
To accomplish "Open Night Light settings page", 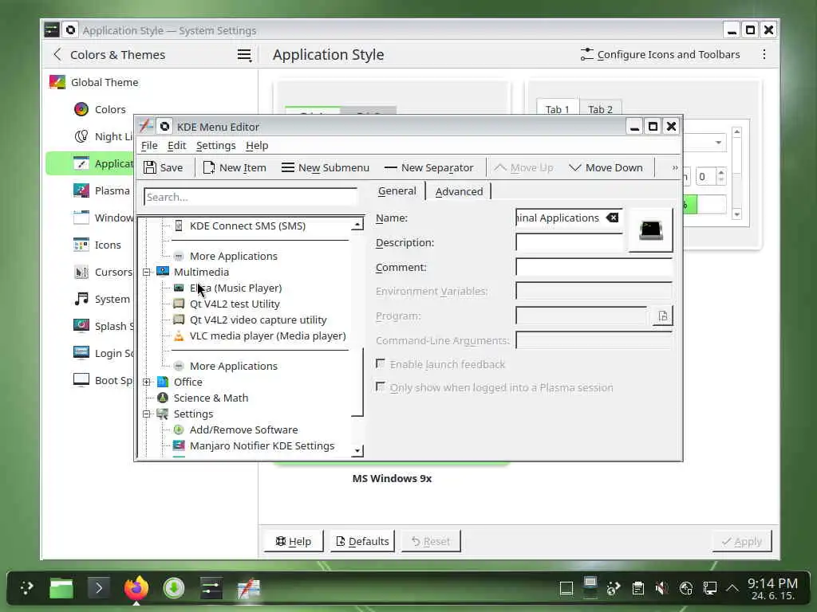I will [103, 136].
